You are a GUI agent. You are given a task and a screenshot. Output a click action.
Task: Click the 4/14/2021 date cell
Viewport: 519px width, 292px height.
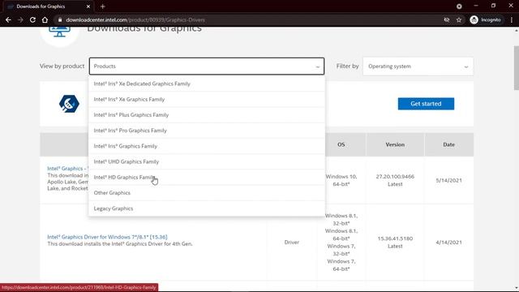pyautogui.click(x=448, y=242)
